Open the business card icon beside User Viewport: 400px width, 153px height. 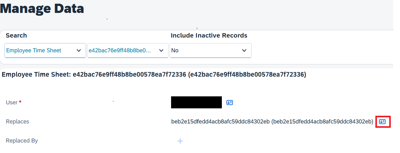click(x=230, y=103)
